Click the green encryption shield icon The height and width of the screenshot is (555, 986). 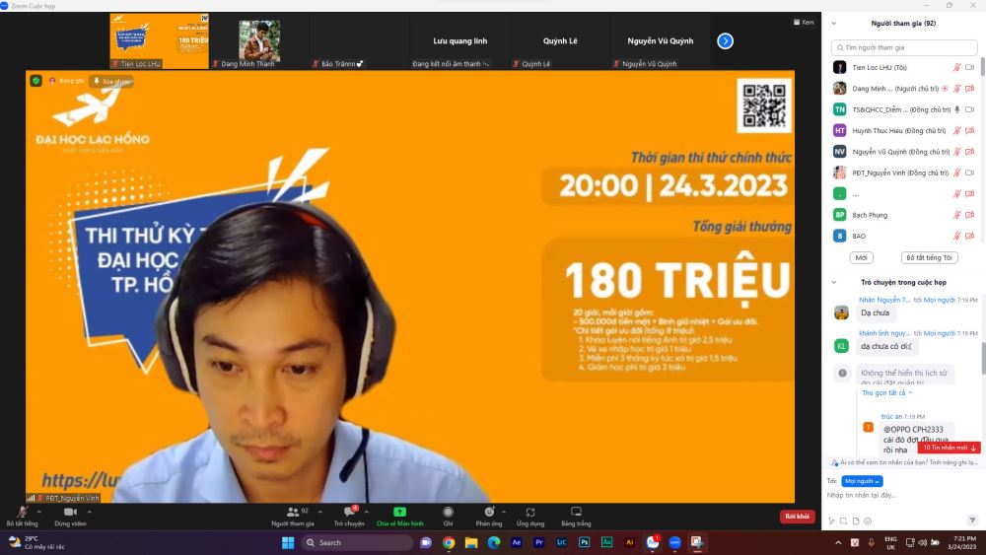36,81
